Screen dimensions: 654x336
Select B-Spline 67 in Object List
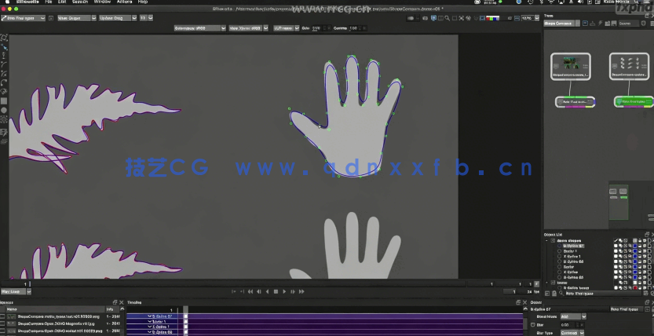575,245
